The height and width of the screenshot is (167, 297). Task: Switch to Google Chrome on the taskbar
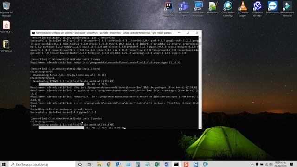(109, 164)
